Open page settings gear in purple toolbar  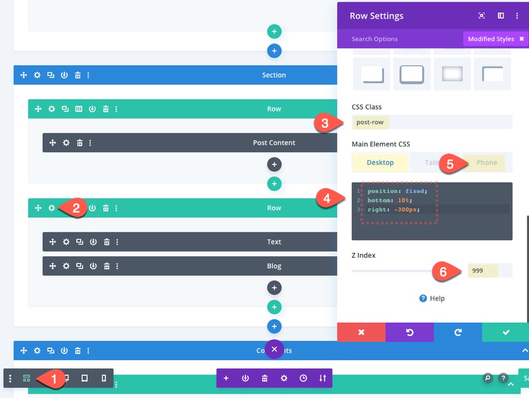tap(284, 378)
